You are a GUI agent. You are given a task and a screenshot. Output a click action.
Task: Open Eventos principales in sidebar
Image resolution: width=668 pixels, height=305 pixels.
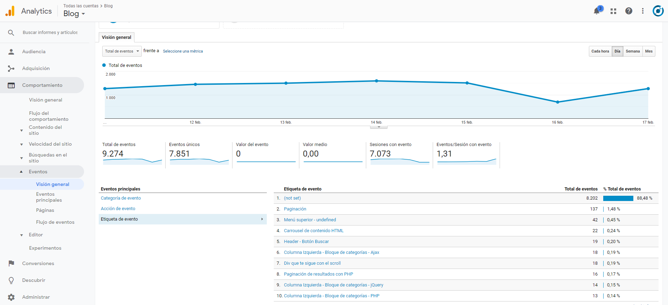click(x=49, y=197)
